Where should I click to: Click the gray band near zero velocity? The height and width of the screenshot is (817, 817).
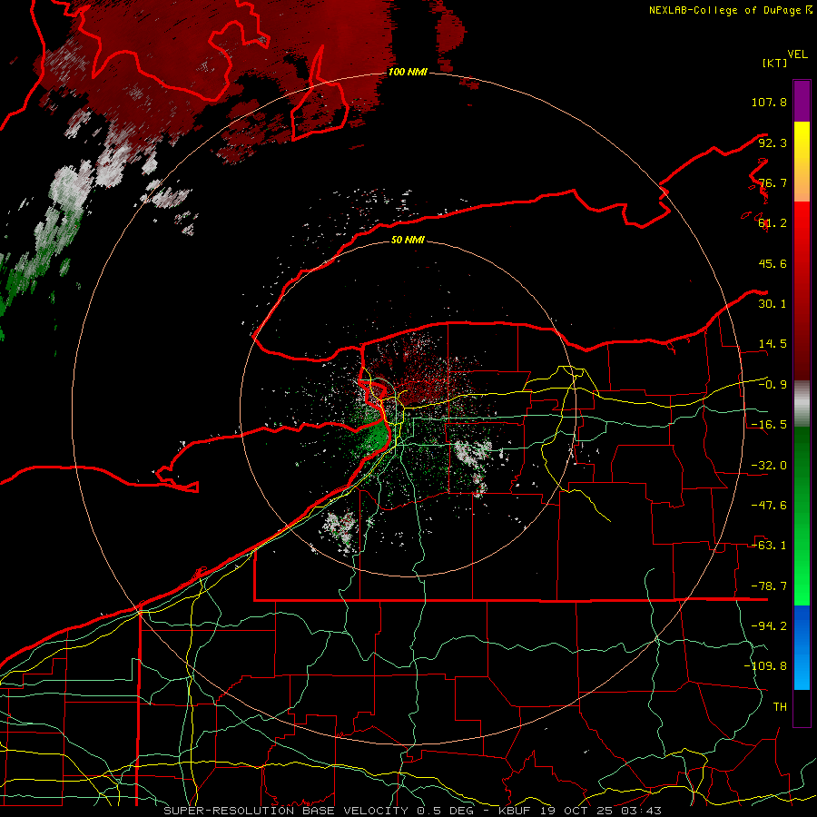click(802, 404)
